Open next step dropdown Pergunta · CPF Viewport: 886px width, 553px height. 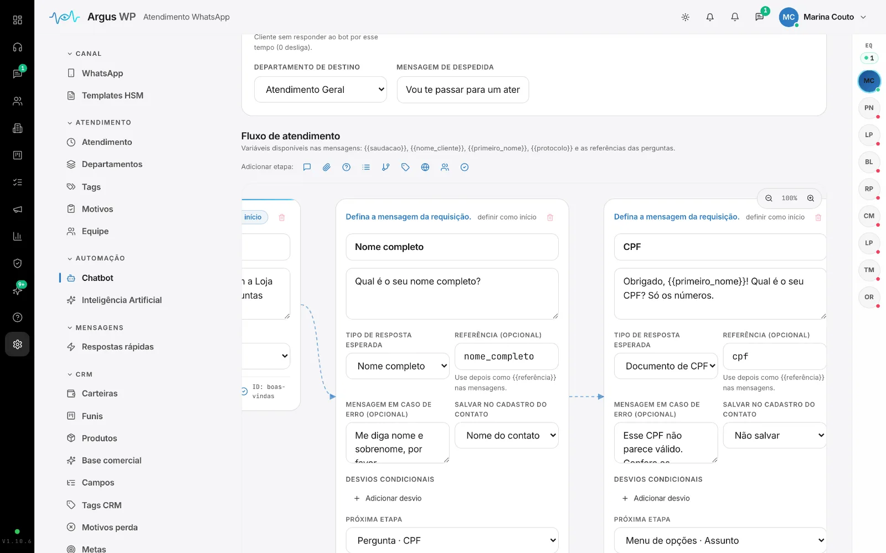[x=452, y=540]
